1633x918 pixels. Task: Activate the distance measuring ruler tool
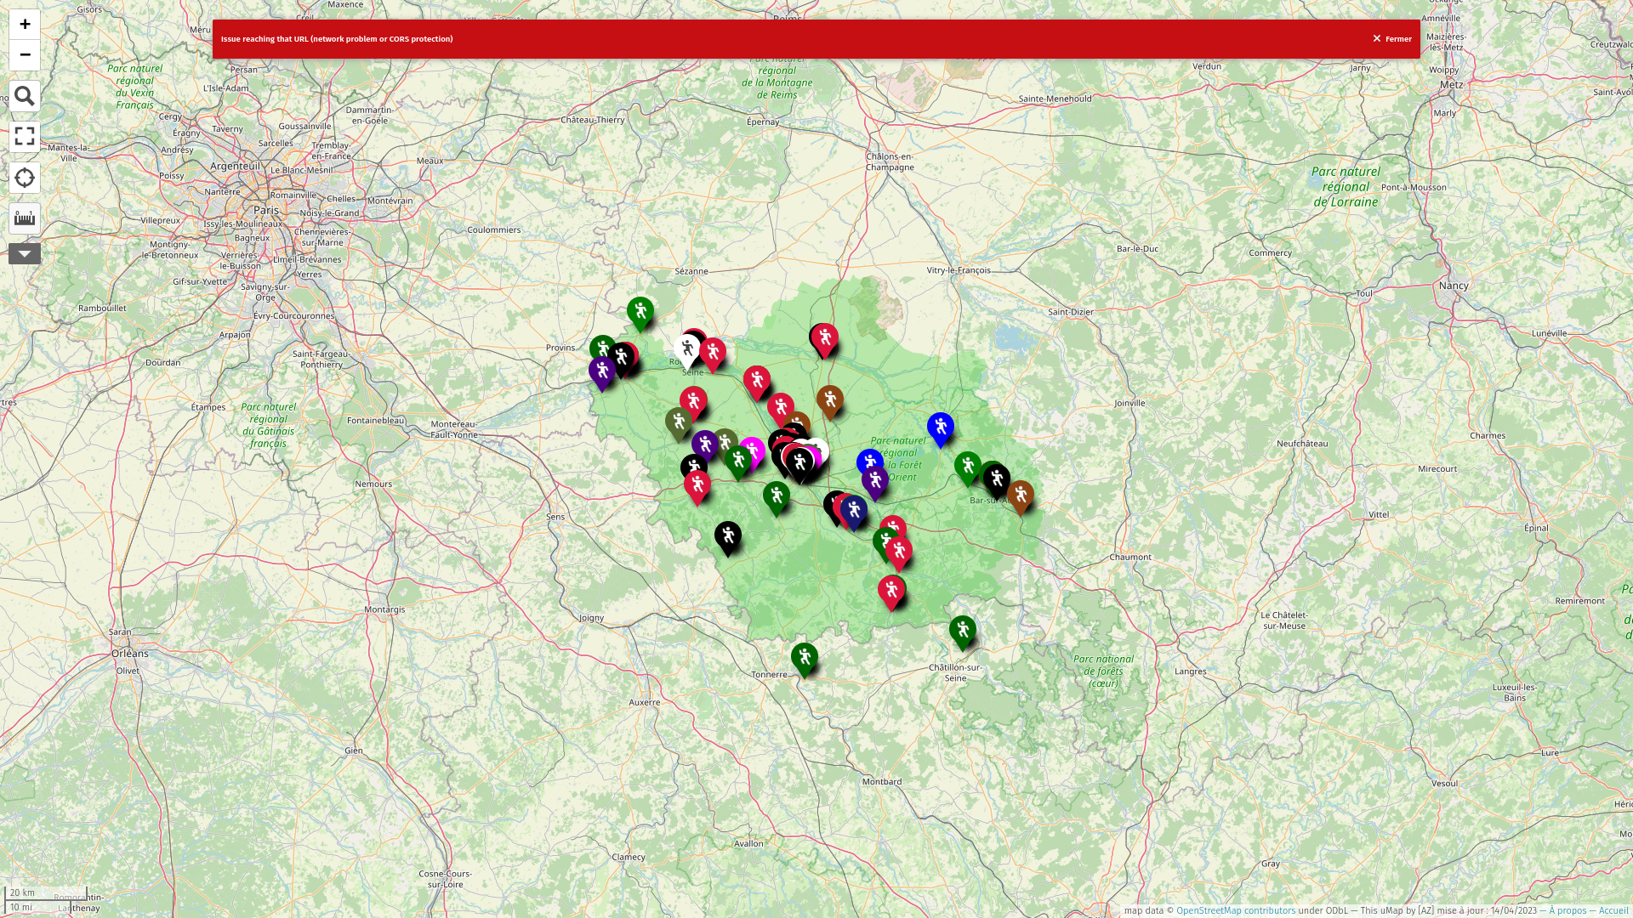(x=25, y=218)
